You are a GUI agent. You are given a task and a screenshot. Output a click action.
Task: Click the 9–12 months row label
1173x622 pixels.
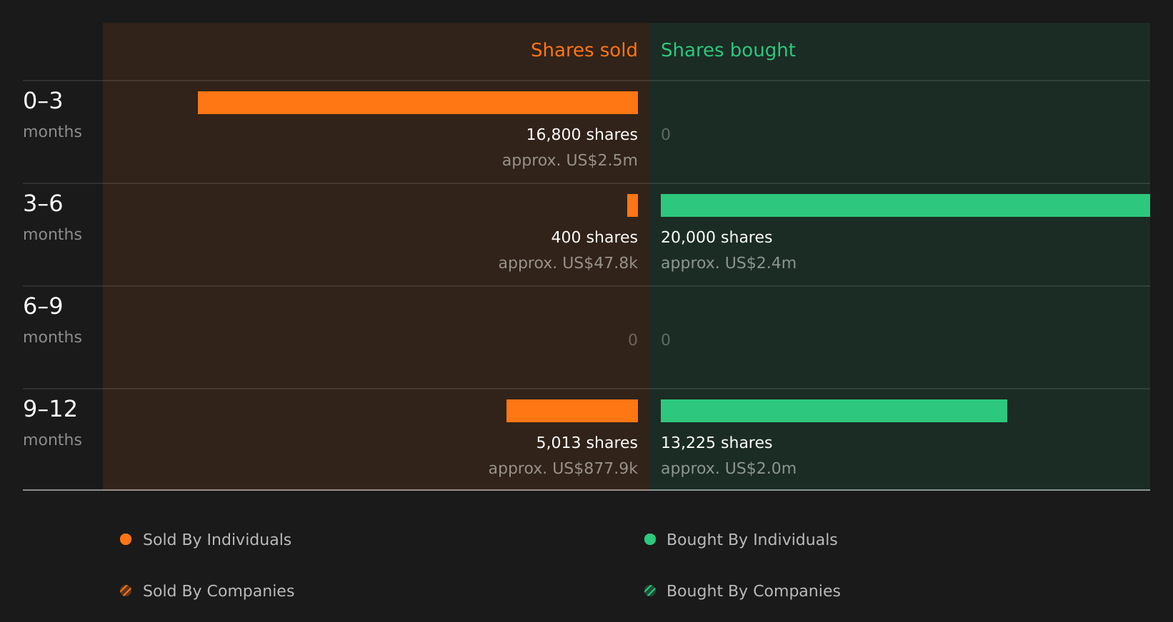point(52,423)
